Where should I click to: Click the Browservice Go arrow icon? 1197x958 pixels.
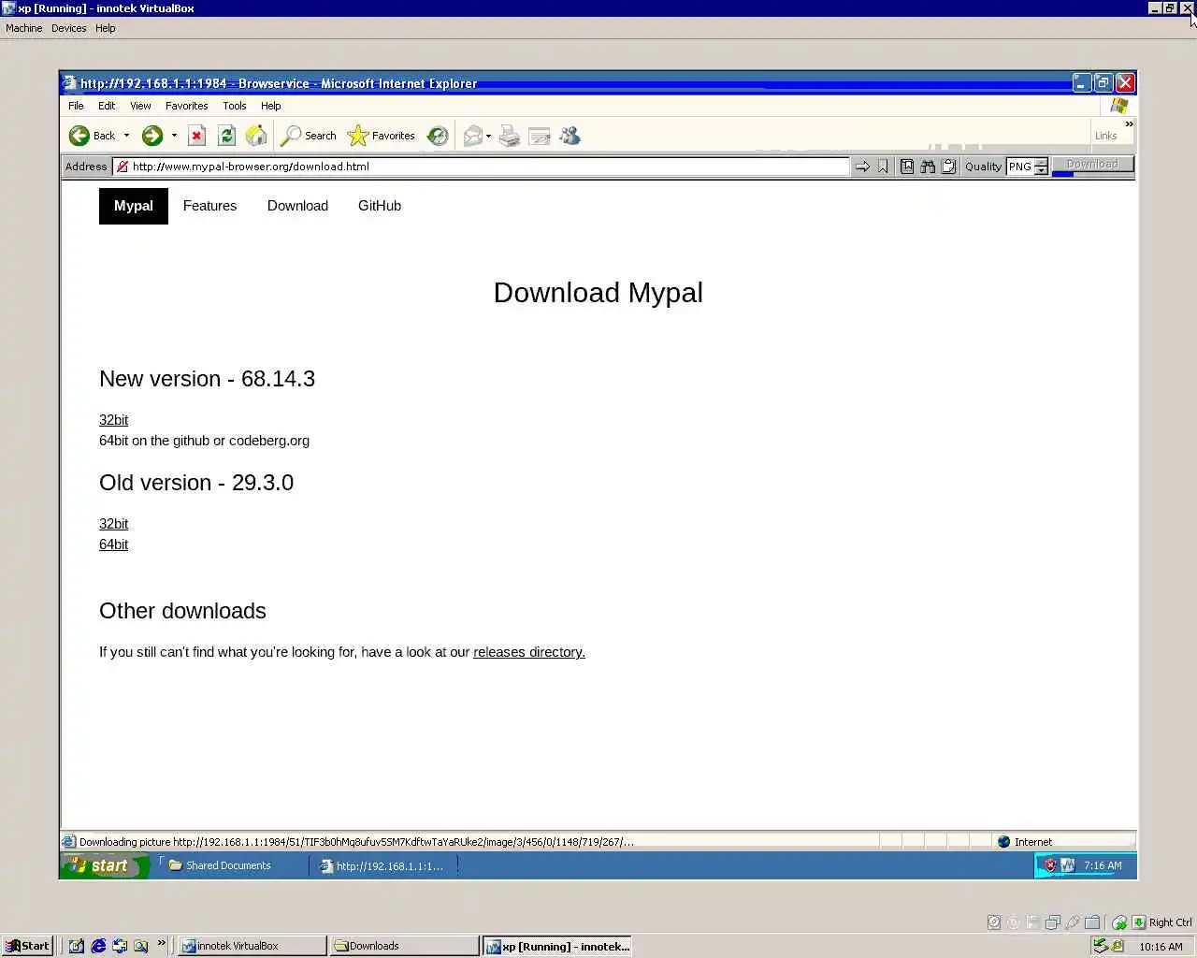[x=862, y=167]
